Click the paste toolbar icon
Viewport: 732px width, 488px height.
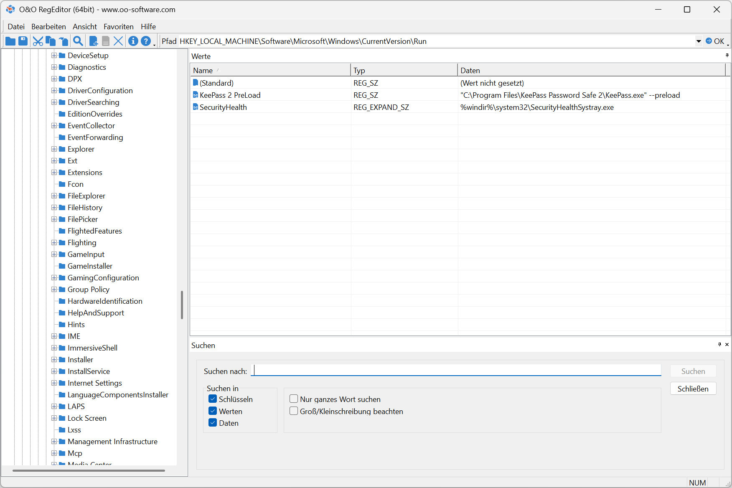pyautogui.click(x=64, y=41)
